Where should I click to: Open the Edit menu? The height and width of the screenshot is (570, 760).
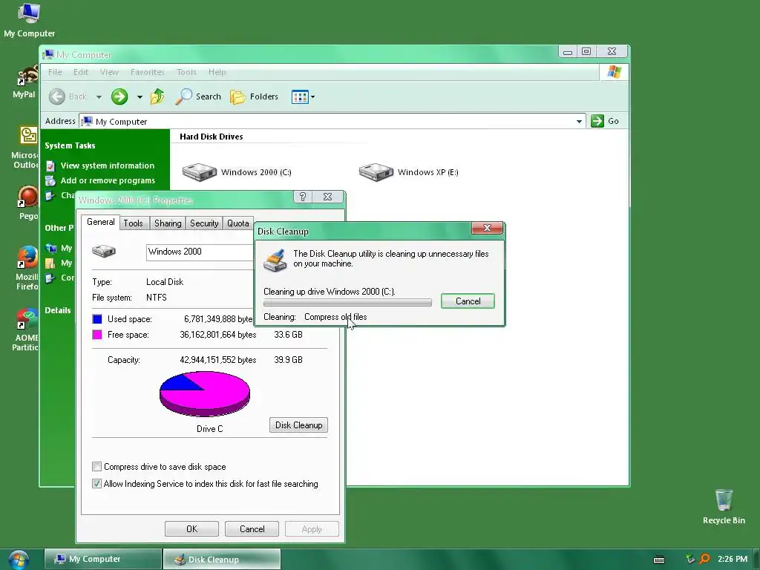pyautogui.click(x=80, y=72)
